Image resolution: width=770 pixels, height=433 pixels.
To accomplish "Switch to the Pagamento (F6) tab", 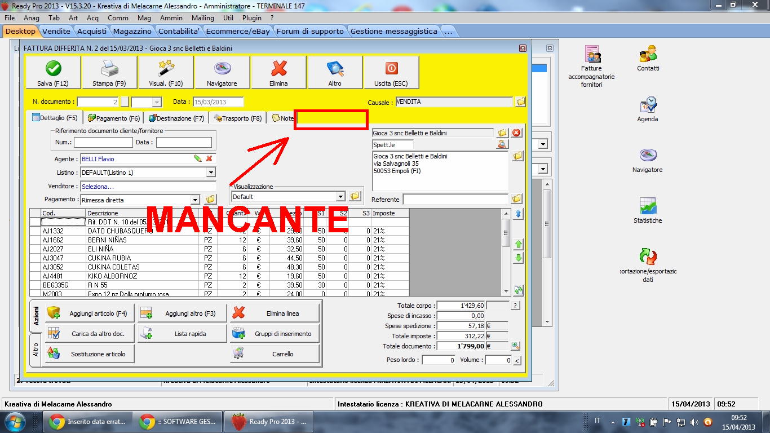I will (x=113, y=118).
